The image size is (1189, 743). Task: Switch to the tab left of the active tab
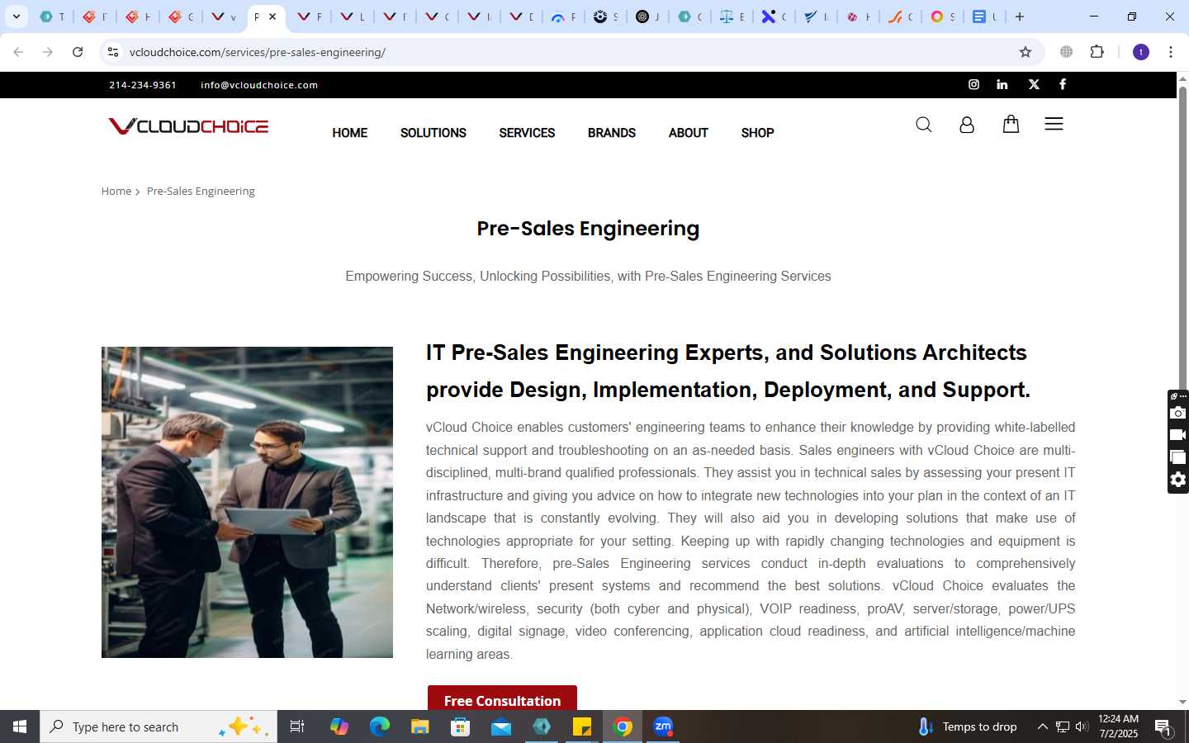click(x=223, y=17)
